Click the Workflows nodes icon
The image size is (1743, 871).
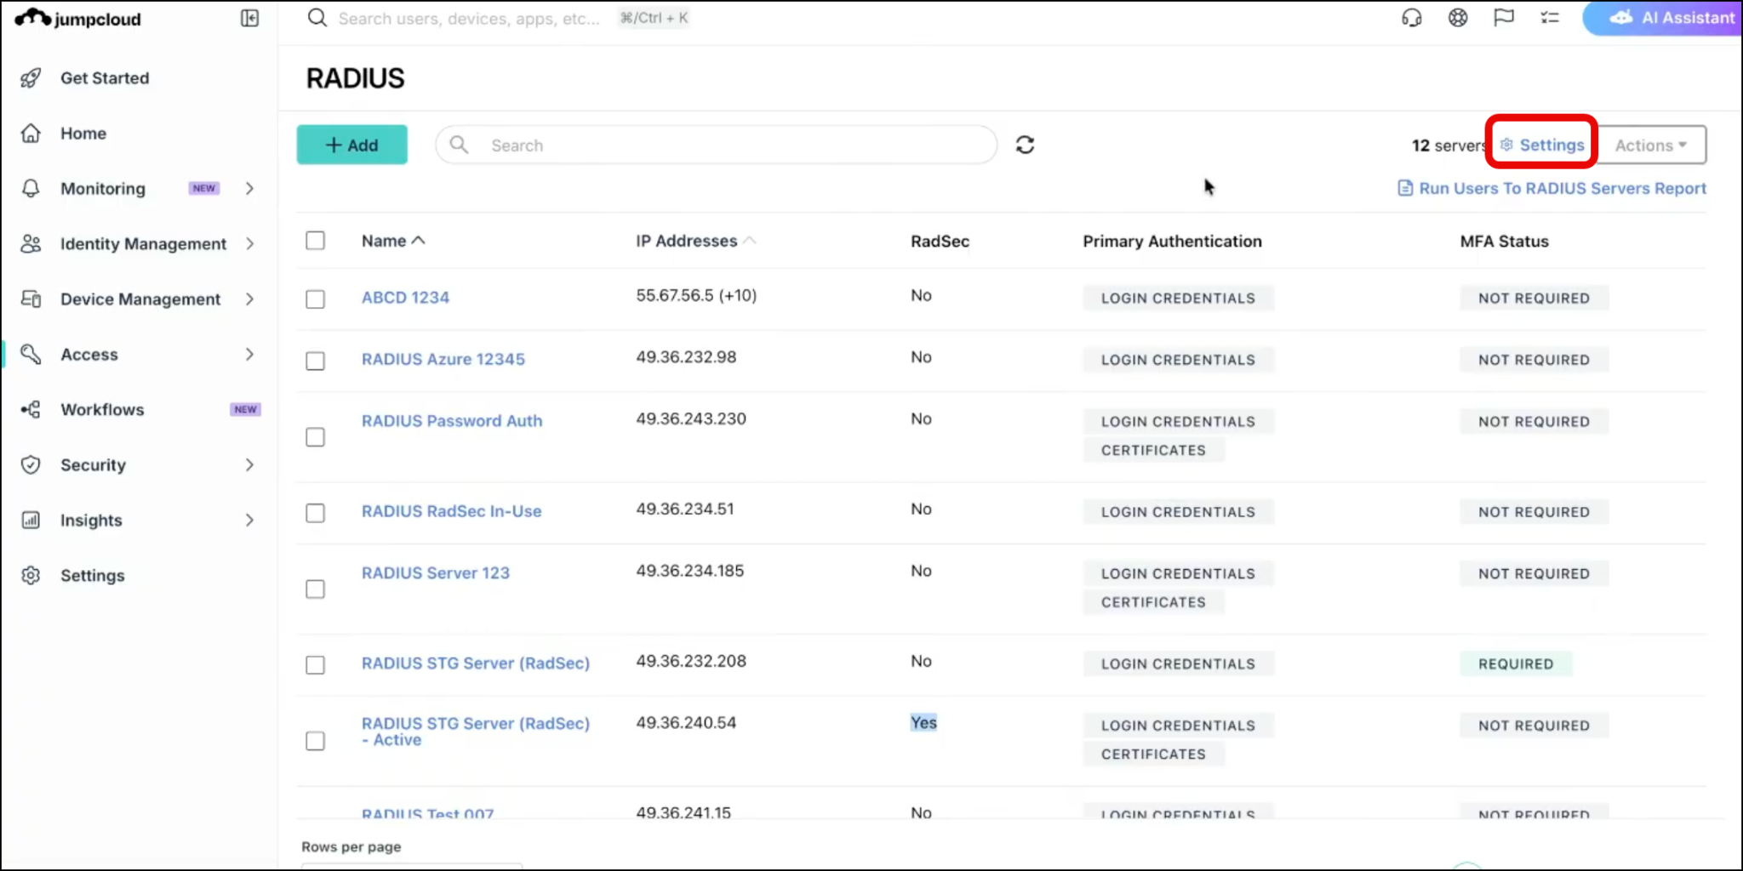click(x=31, y=410)
